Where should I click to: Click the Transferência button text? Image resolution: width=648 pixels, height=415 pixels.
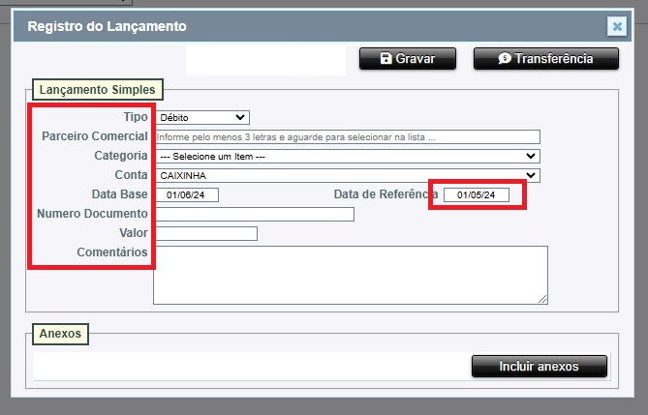click(553, 59)
